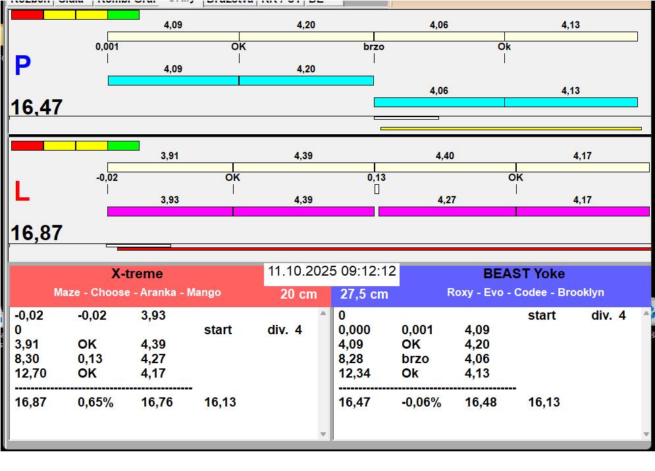
Task: Switch to the Družstva tab
Action: click(x=229, y=2)
